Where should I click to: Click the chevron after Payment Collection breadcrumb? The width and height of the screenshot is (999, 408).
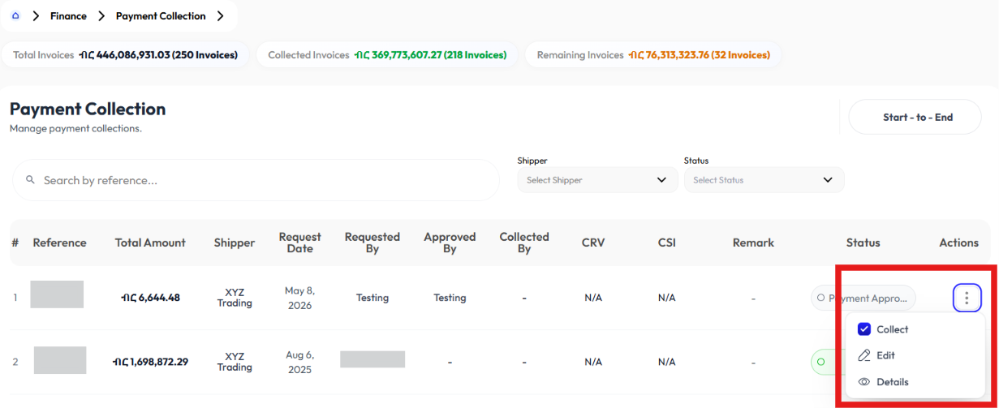(220, 15)
